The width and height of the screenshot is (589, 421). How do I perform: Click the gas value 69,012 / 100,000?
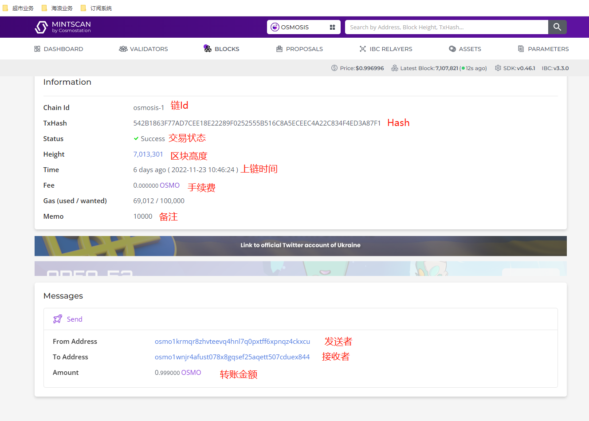159,201
